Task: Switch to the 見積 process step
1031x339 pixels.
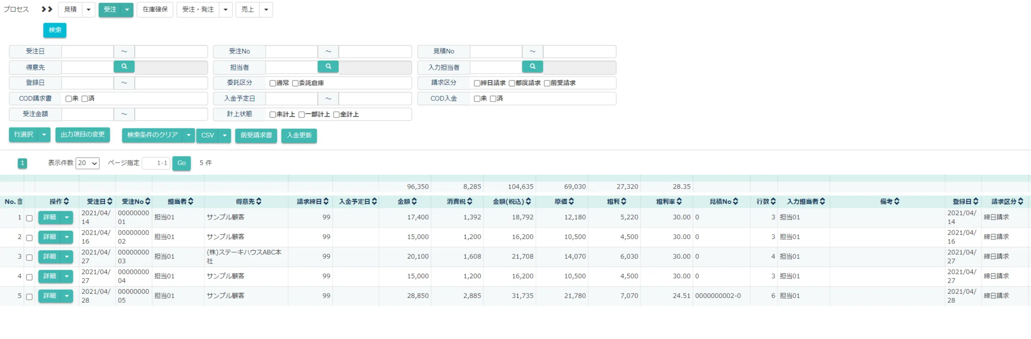Action: point(70,10)
